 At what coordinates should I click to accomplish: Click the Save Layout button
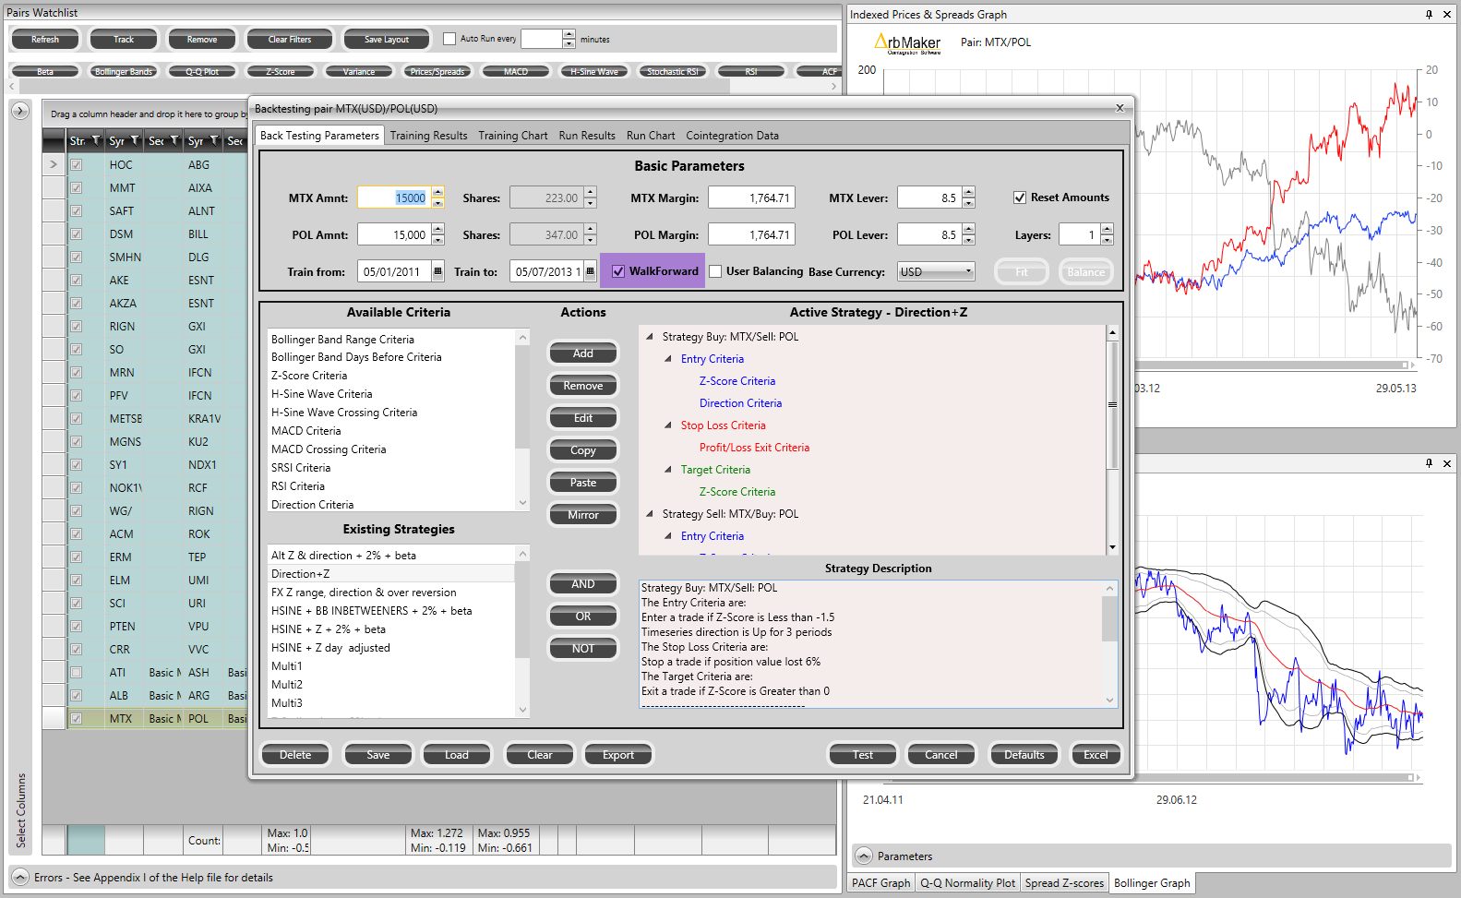tap(386, 40)
